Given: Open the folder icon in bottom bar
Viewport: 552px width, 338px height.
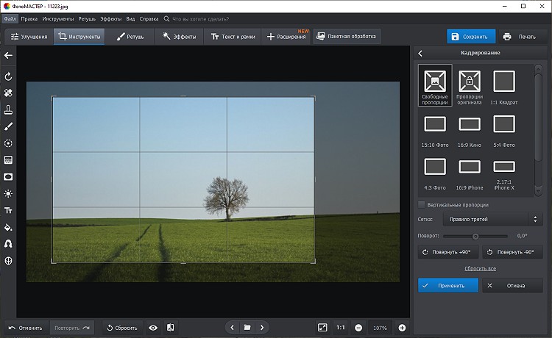Looking at the screenshot, I should pyautogui.click(x=247, y=327).
